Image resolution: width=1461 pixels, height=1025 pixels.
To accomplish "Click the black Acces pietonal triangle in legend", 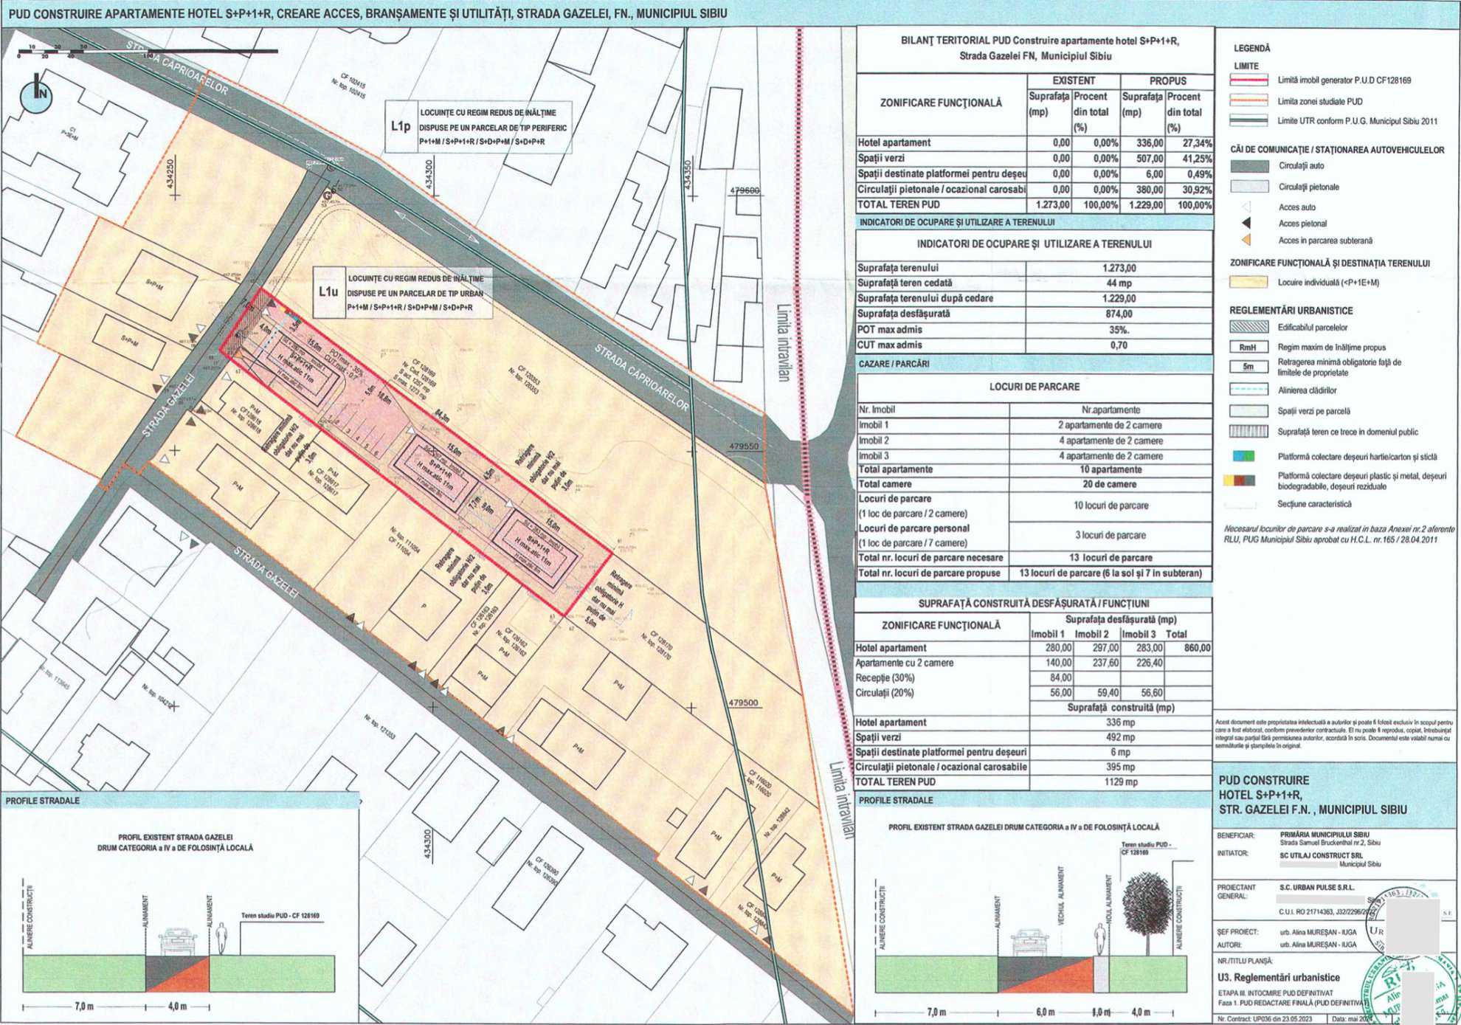I will [1246, 224].
